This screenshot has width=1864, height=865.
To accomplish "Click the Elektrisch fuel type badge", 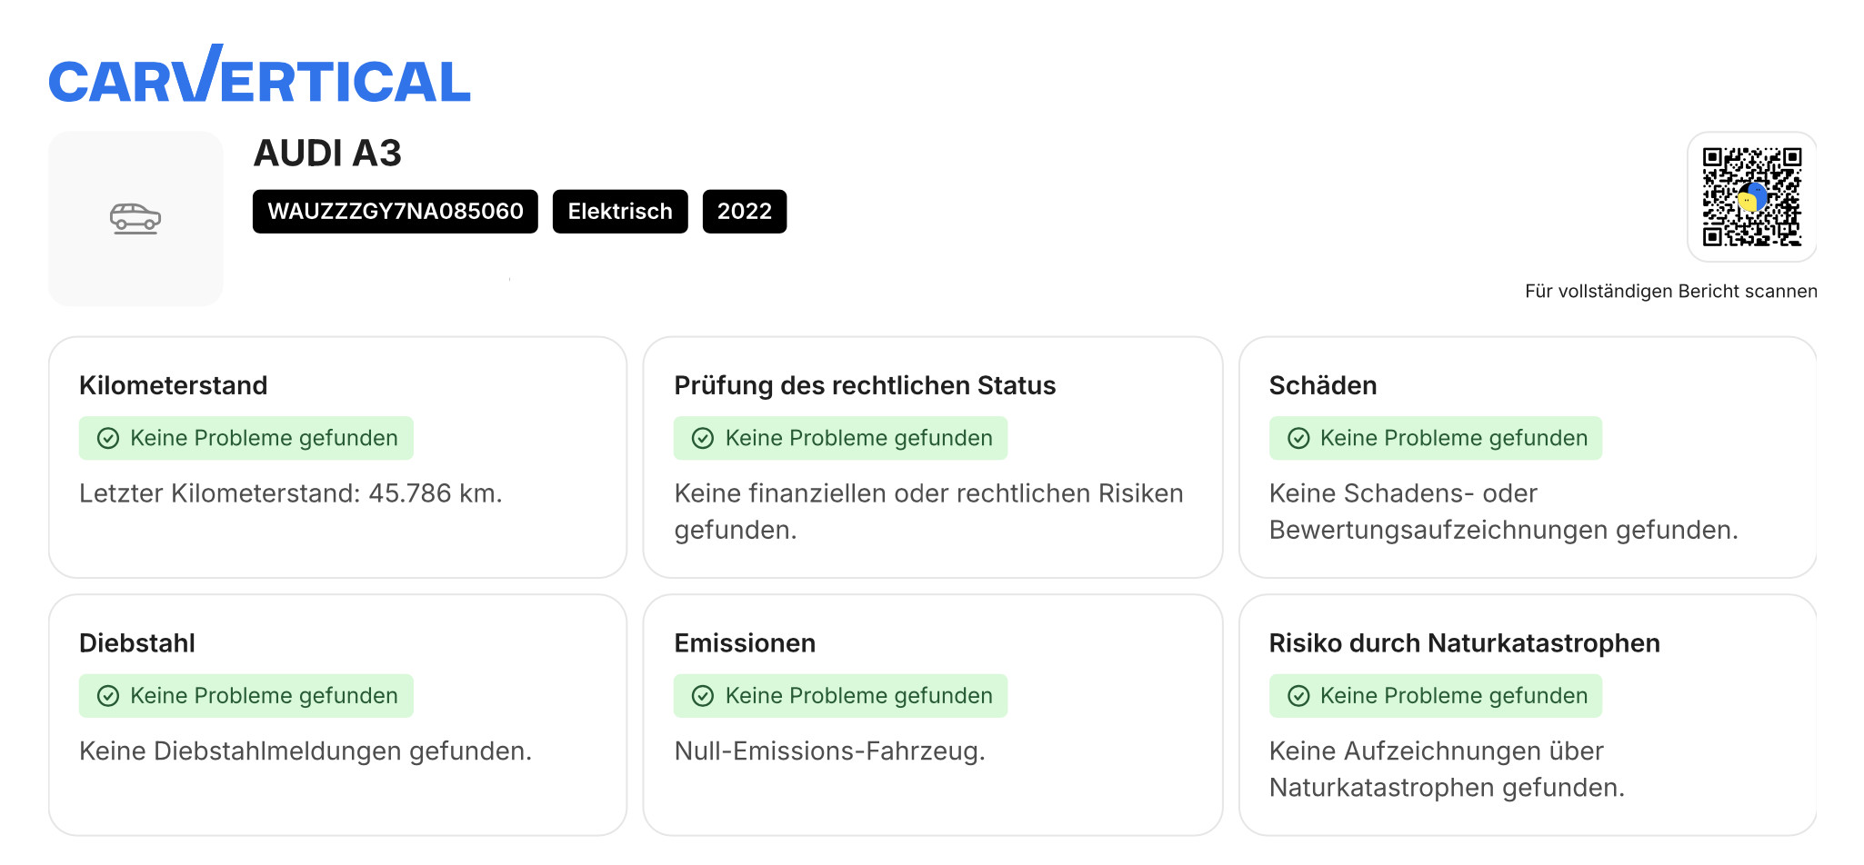I will (x=620, y=212).
